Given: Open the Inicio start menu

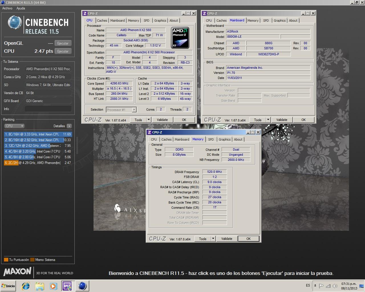Looking at the screenshot, I should click(x=8, y=286).
